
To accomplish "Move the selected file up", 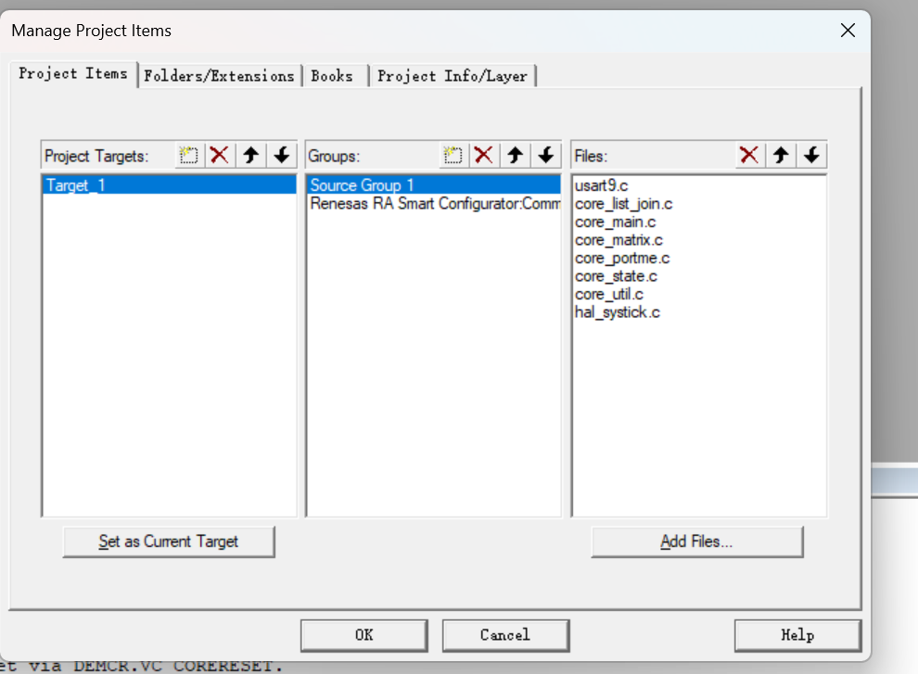I will 781,156.
